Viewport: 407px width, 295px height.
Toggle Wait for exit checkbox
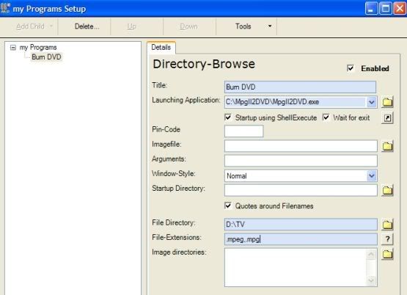tap(326, 117)
